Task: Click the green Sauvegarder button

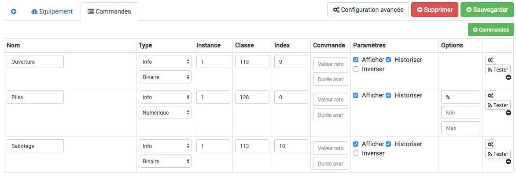Action: point(487,10)
